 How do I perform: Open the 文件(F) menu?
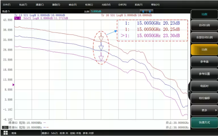[x=6, y=5]
